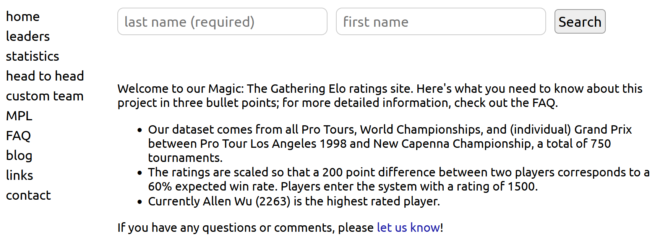
Task: Navigate to head to head
Action: point(45,76)
